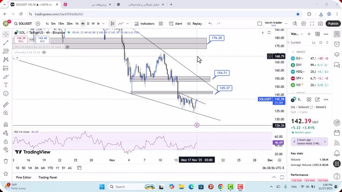Click the compare or add symbol plus
Screen dimensions: 342x192
38,24
